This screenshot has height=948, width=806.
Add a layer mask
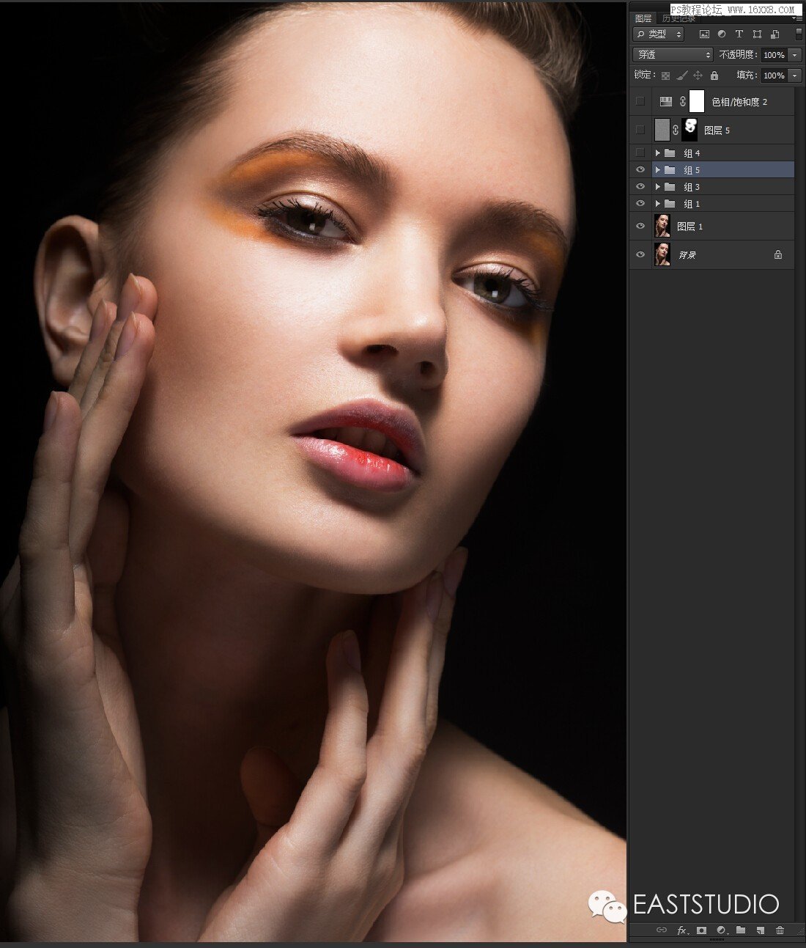pyautogui.click(x=701, y=930)
